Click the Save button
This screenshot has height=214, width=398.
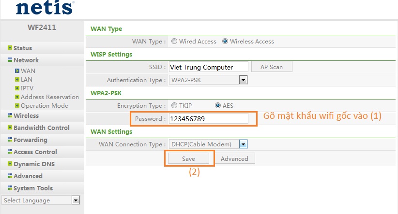[x=188, y=158]
